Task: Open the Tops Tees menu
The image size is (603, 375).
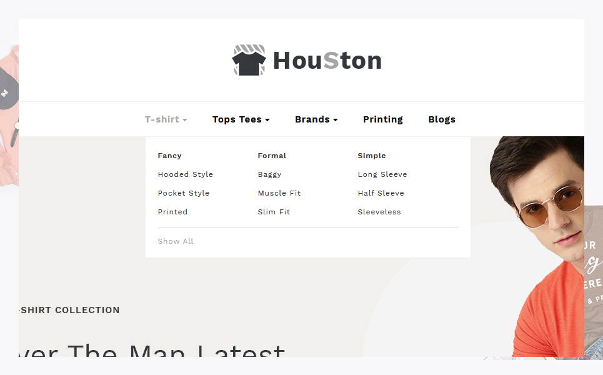Action: (x=237, y=119)
